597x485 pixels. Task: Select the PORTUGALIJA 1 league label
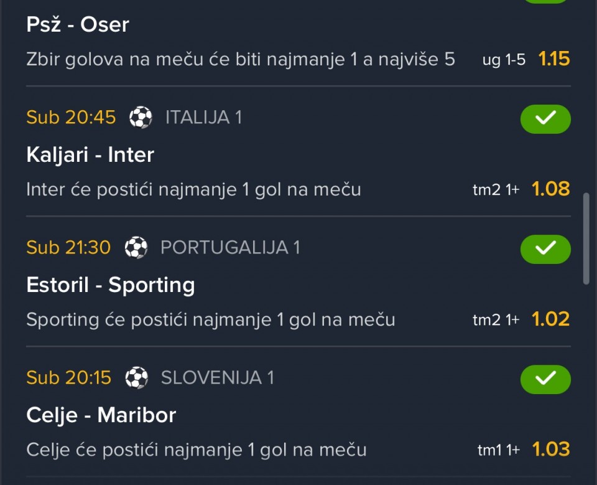coord(230,248)
